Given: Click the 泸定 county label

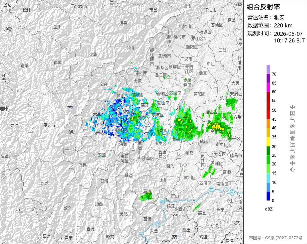Looking at the screenshot, I should (73, 132).
